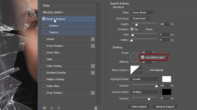
Task: Select the Pattern Overlay list entry
Action: (x=68, y=79)
